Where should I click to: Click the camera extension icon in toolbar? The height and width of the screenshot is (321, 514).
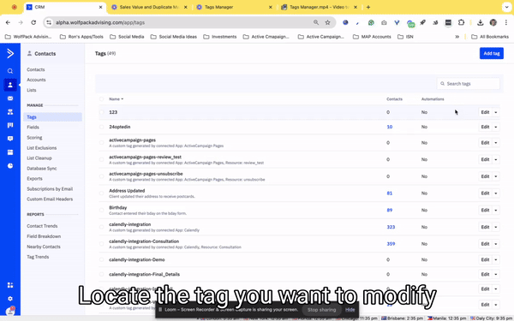click(384, 22)
